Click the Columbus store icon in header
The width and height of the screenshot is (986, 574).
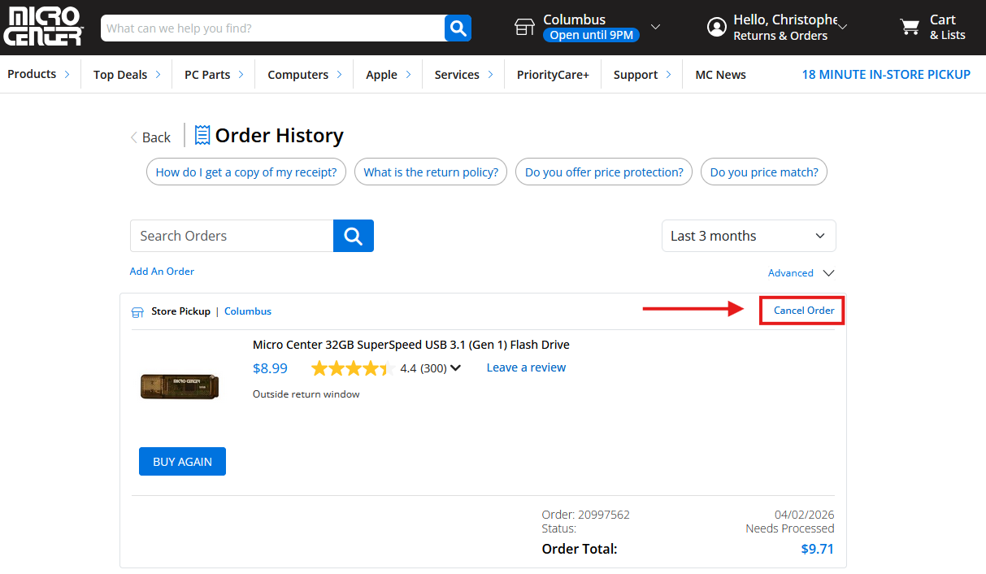[x=524, y=28]
